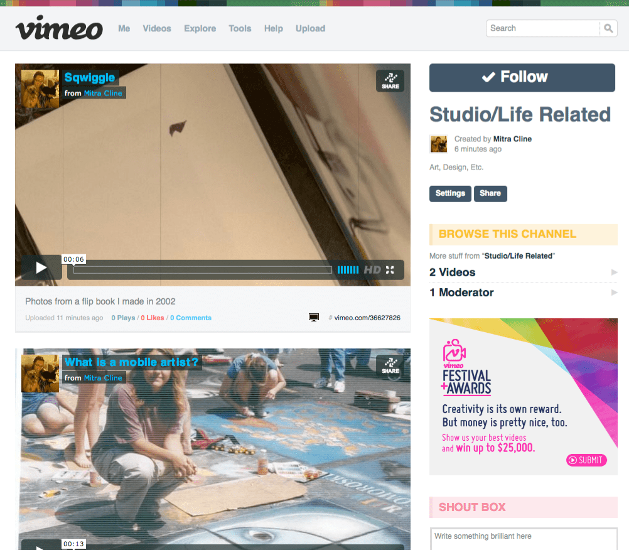Go to the Upload page
This screenshot has width=629, height=550.
pos(311,28)
